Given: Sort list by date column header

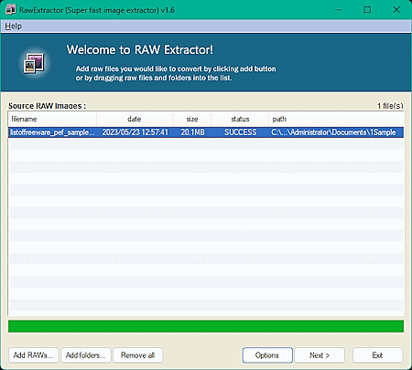Looking at the screenshot, I should 135,119.
